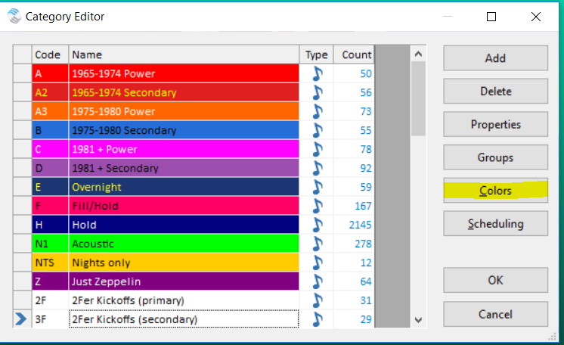564x345 pixels.
Task: Open the Colors dialog button
Action: (x=495, y=191)
